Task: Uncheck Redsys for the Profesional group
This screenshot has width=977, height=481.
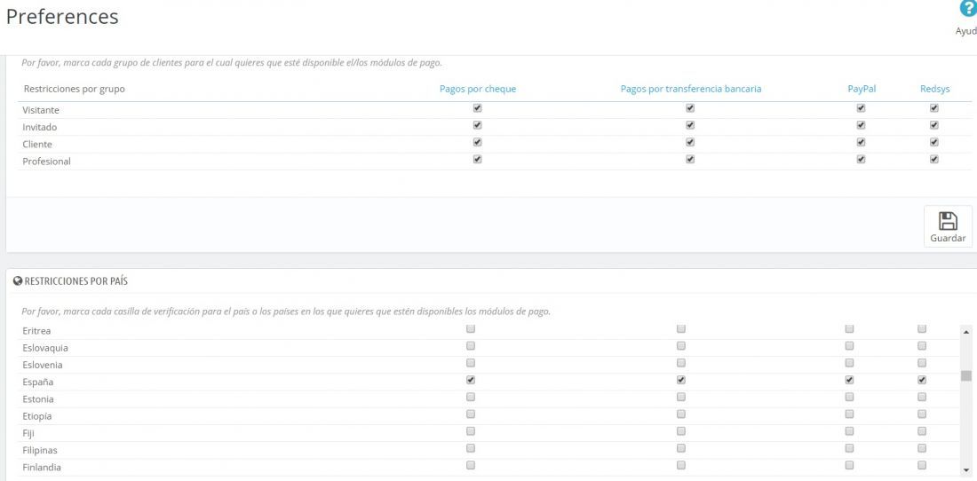Action: [934, 159]
